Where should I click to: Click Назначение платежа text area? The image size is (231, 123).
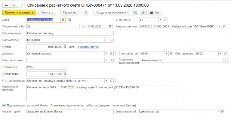(102, 94)
